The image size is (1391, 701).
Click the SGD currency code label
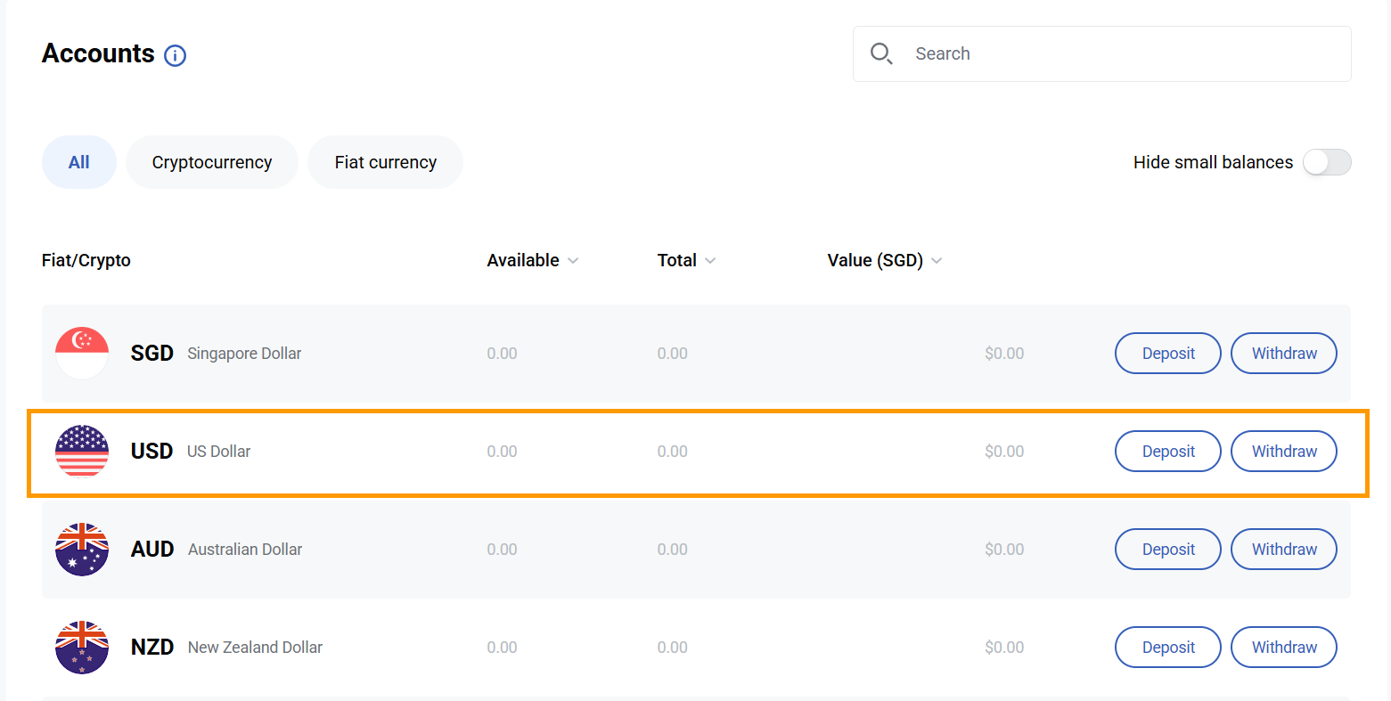(151, 353)
